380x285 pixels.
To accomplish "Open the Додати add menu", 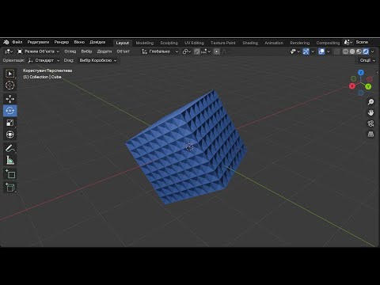I will click(104, 51).
